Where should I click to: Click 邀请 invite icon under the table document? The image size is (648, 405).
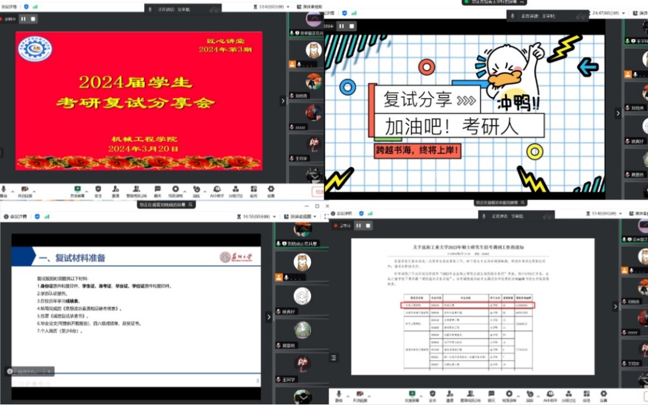(x=450, y=396)
